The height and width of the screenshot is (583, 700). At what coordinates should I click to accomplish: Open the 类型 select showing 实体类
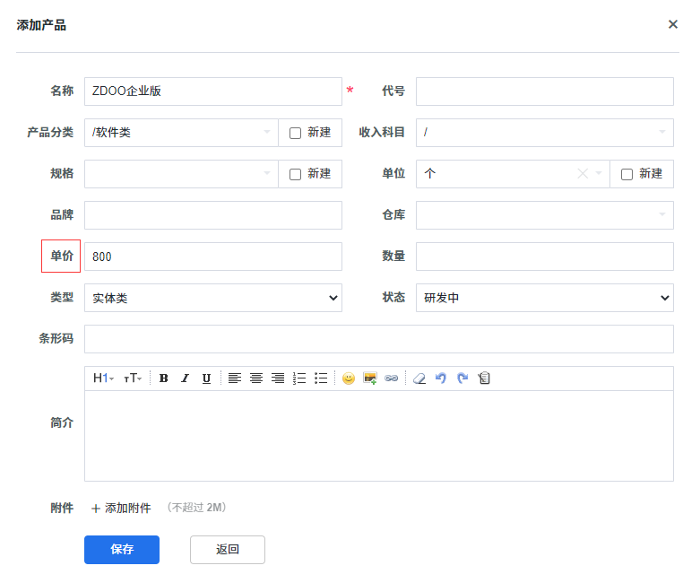[213, 298]
